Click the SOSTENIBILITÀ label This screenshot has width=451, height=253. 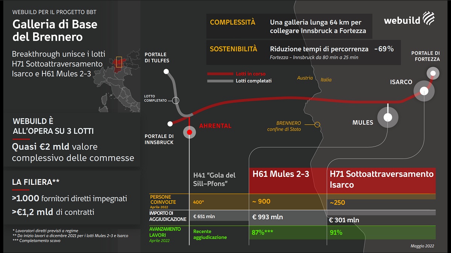coord(233,49)
